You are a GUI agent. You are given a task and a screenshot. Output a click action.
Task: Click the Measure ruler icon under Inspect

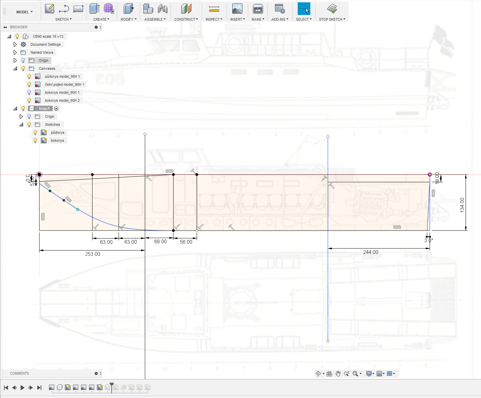(214, 9)
